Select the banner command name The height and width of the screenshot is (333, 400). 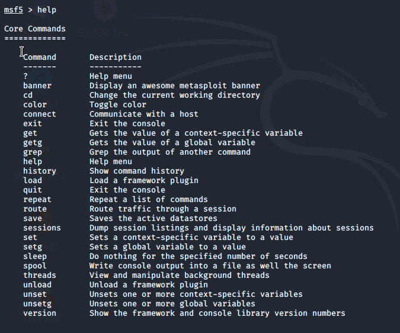pyautogui.click(x=37, y=86)
